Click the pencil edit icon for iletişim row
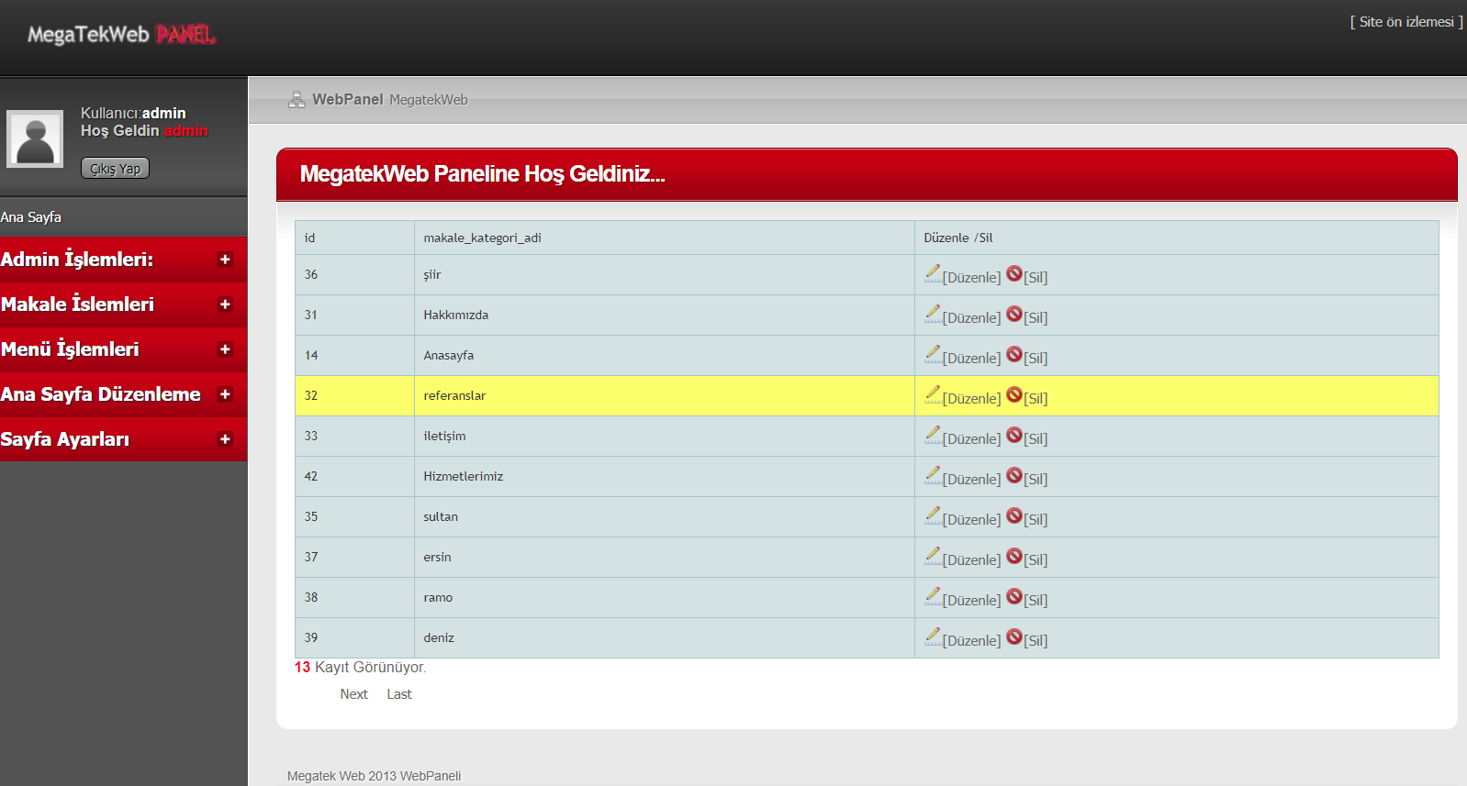 tap(933, 435)
